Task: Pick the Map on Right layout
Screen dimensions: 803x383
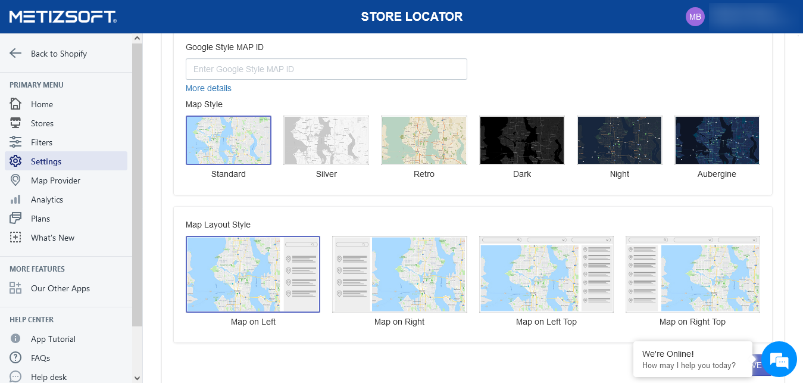Action: point(399,275)
